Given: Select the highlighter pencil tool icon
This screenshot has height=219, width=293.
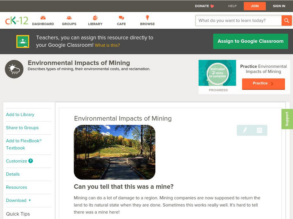Looking at the screenshot, I should pos(245,130).
